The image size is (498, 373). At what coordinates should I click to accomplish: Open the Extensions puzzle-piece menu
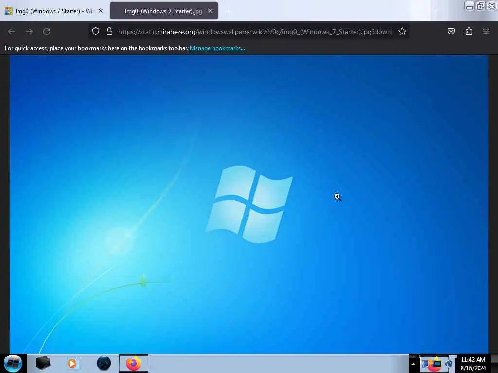(469, 31)
